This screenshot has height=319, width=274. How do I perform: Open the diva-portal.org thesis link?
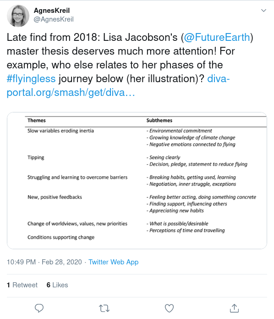(x=118, y=85)
